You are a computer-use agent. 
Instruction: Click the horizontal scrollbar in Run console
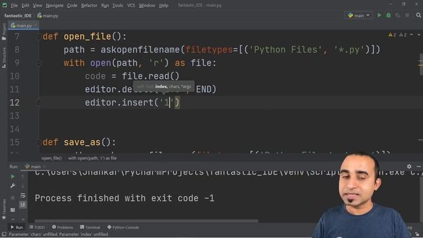click(x=146, y=221)
